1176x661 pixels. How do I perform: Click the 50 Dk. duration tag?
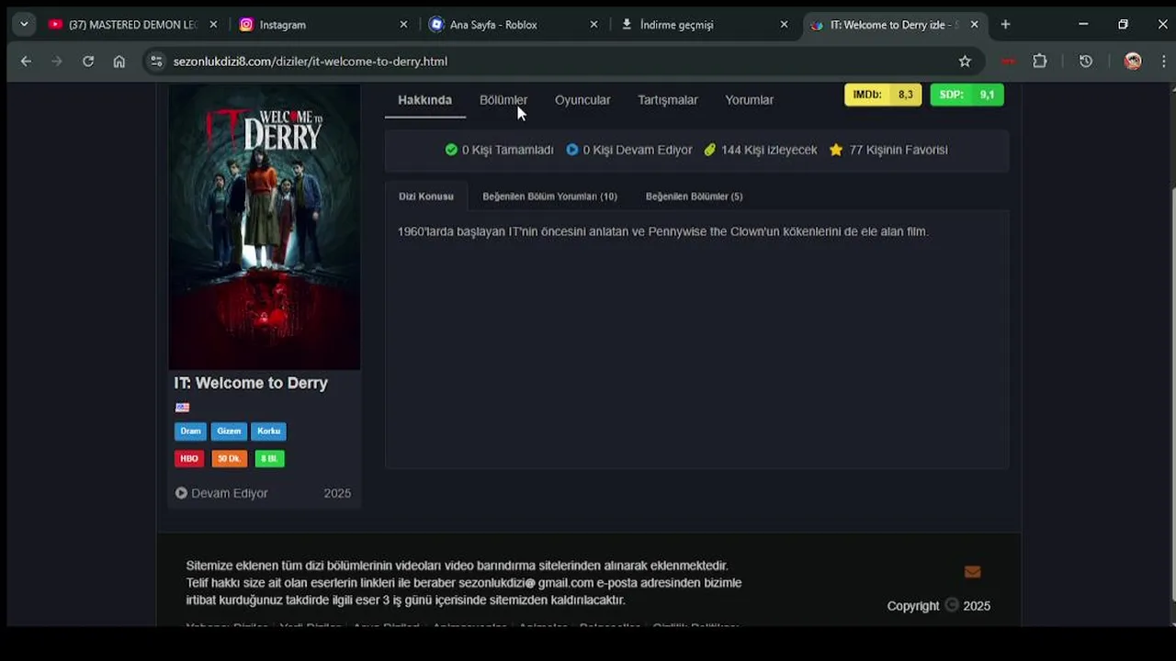pyautogui.click(x=229, y=459)
